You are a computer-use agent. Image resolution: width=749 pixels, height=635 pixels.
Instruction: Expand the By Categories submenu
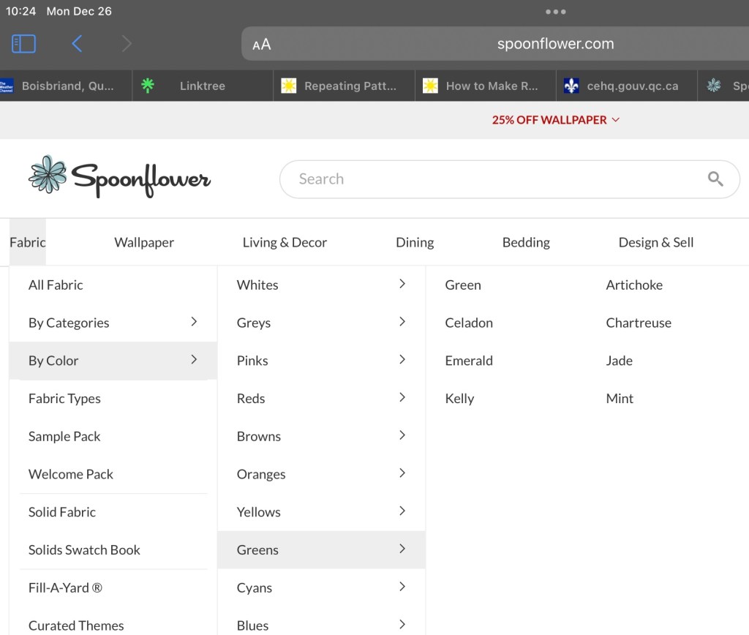[x=113, y=323]
